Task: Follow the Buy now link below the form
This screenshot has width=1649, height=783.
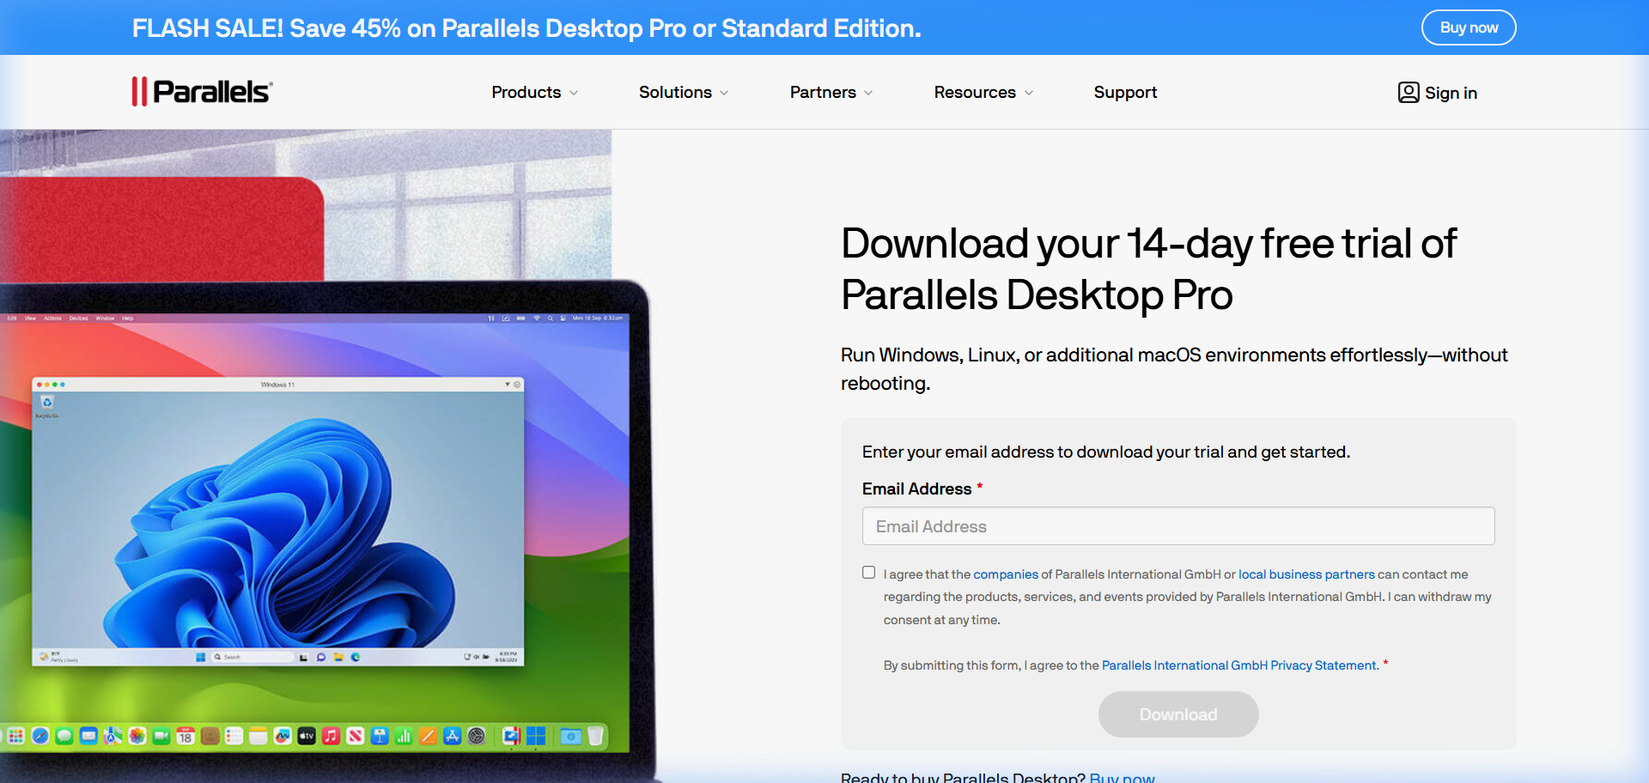Action: coord(1122,777)
